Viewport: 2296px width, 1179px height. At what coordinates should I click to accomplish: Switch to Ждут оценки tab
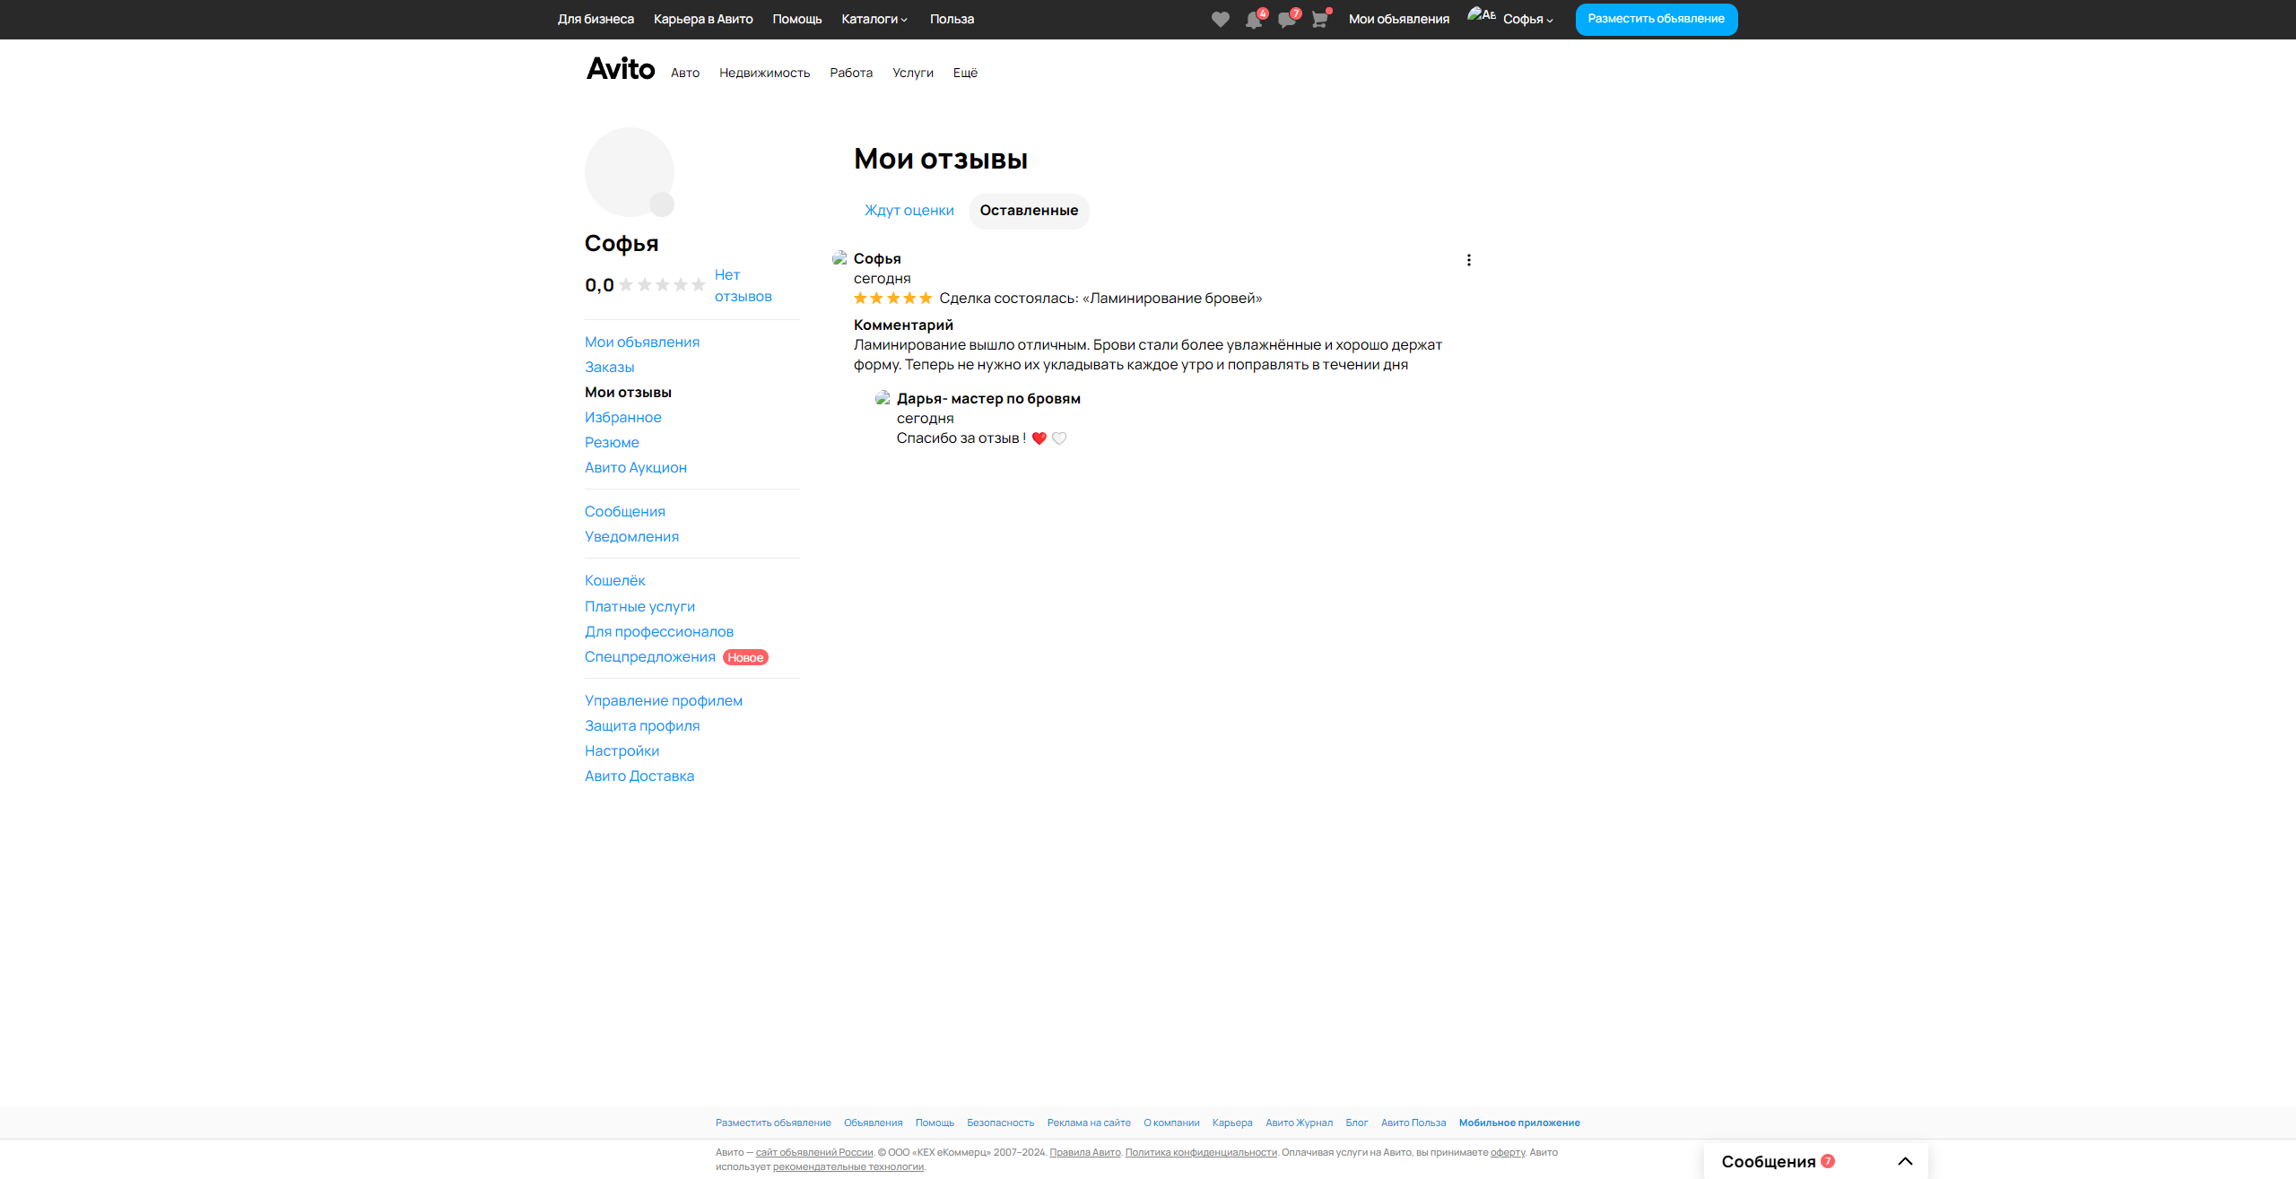[909, 211]
